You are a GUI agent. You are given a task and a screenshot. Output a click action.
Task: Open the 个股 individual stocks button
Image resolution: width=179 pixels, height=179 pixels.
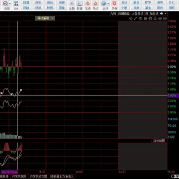124,7
